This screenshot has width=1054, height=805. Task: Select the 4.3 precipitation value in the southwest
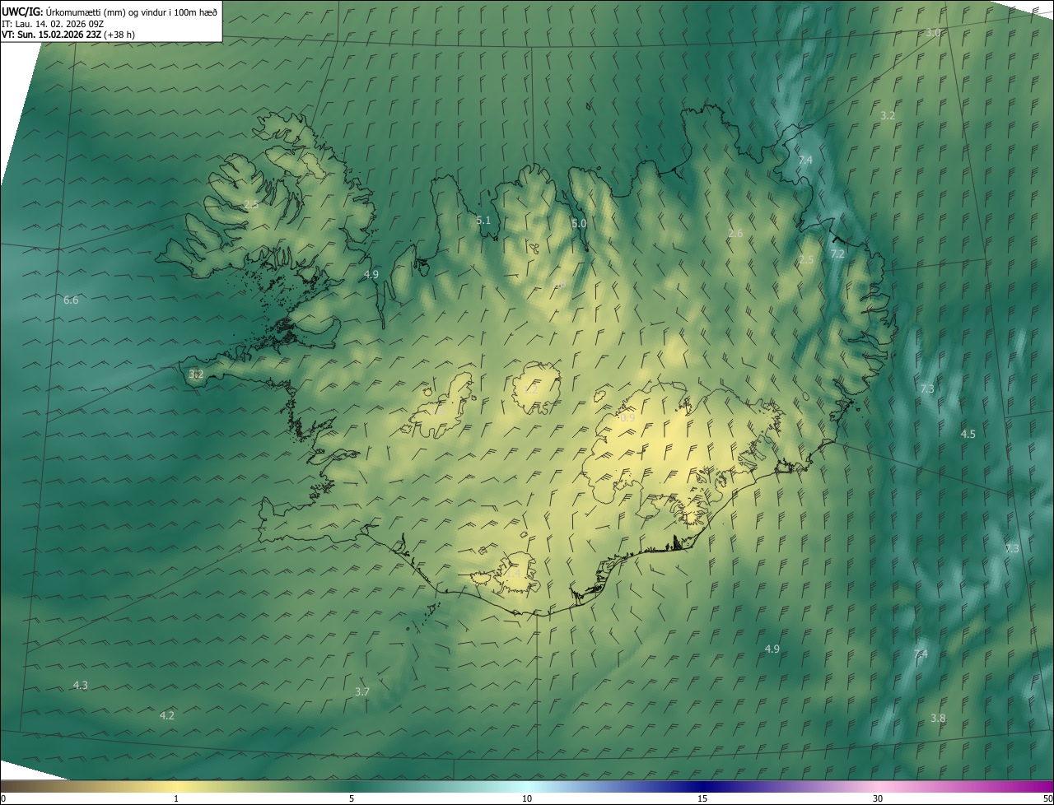click(x=80, y=686)
